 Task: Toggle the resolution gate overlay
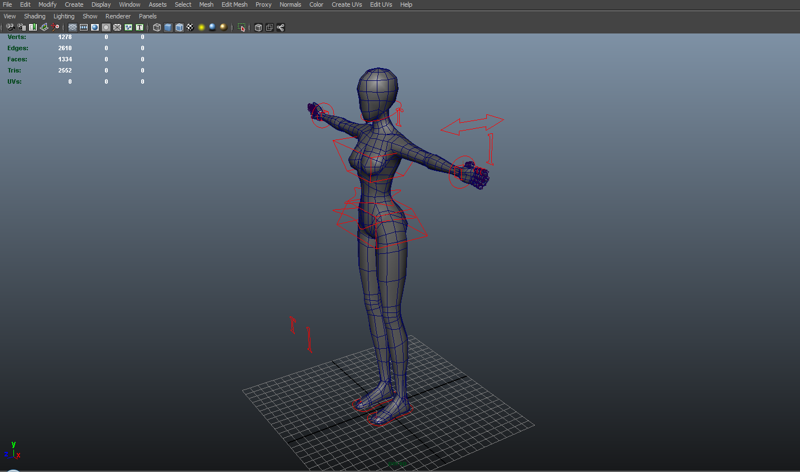[94, 27]
